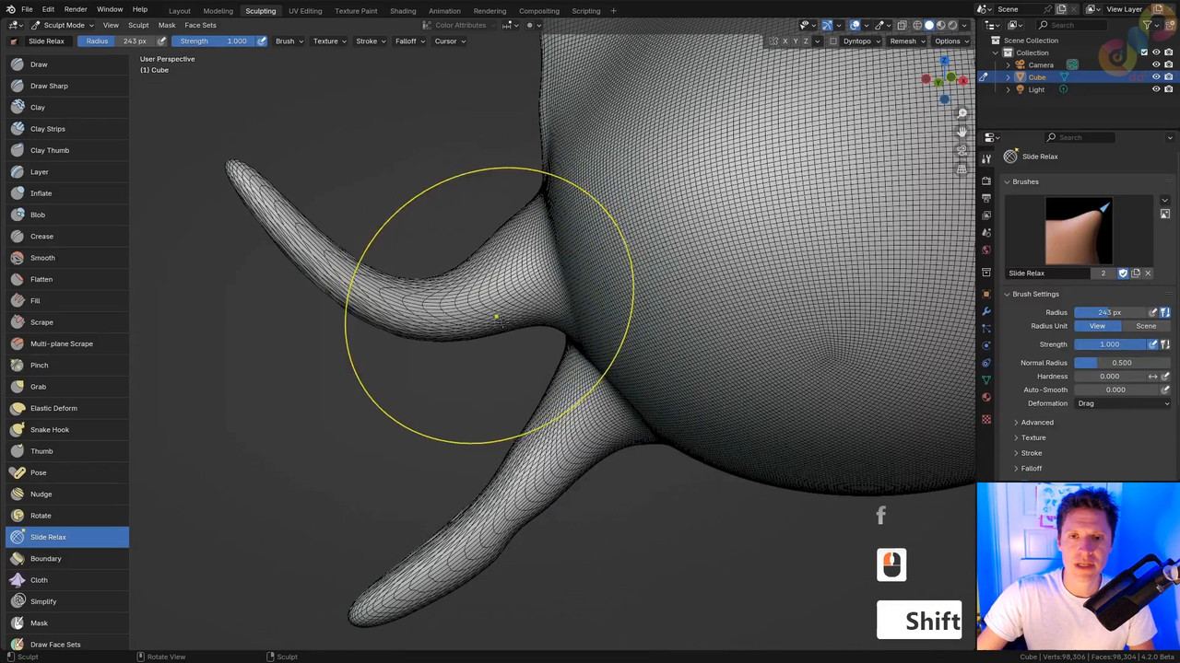Select the Pose brush tool
Screen dimensions: 1180x663
point(66,472)
